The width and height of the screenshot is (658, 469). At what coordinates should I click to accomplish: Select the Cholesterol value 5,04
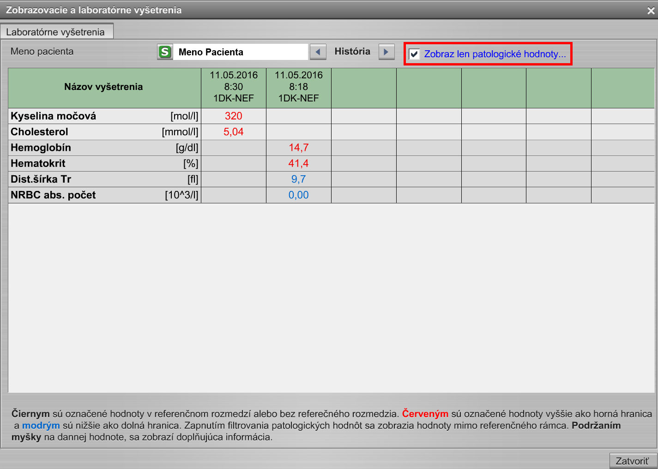234,132
